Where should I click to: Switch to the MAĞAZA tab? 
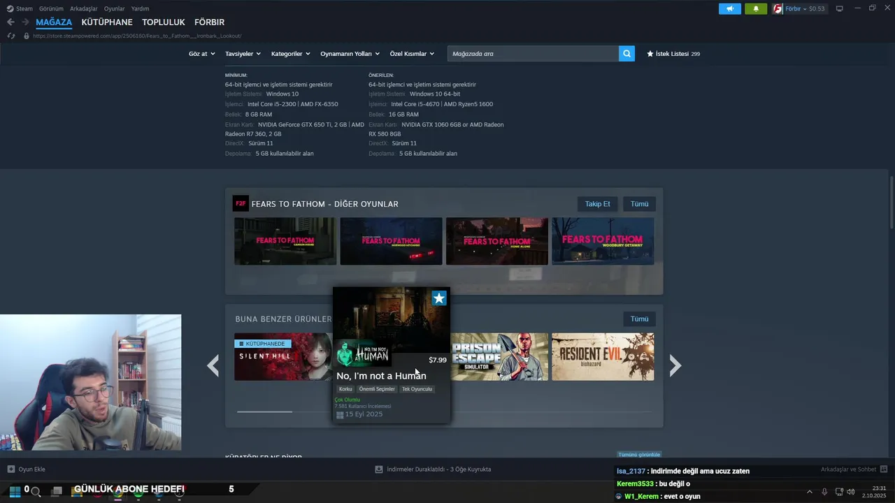pyautogui.click(x=54, y=22)
